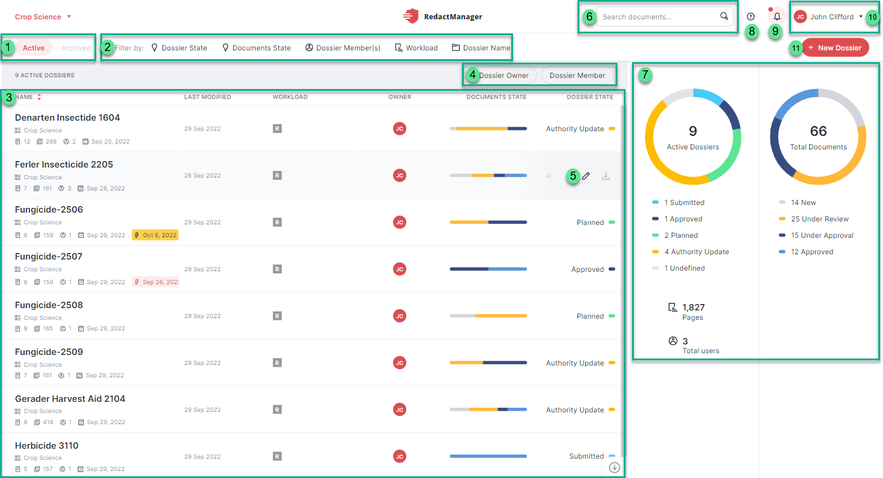This screenshot has height=478, width=883.
Task: Filter chart by 15 Under Approval
Action: click(x=816, y=235)
